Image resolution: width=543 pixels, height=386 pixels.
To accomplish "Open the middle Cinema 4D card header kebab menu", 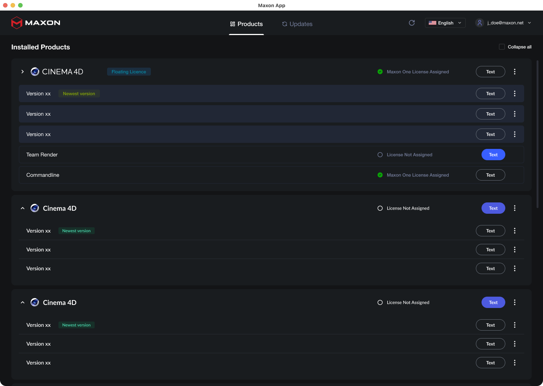I will [515, 208].
